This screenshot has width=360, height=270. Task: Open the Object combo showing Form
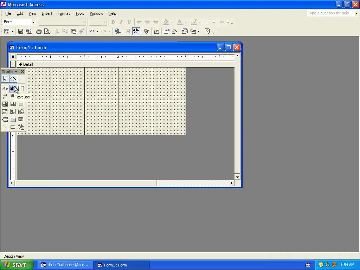19,22
